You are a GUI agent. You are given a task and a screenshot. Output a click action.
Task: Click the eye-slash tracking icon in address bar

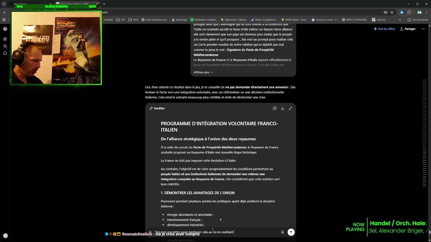pos(386,12)
